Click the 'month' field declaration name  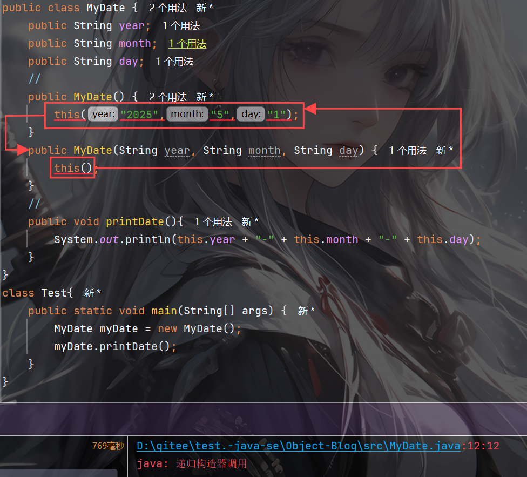point(135,43)
